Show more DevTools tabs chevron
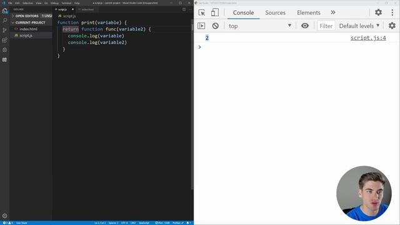Viewport: 400px width, 225px height. pyautogui.click(x=333, y=12)
